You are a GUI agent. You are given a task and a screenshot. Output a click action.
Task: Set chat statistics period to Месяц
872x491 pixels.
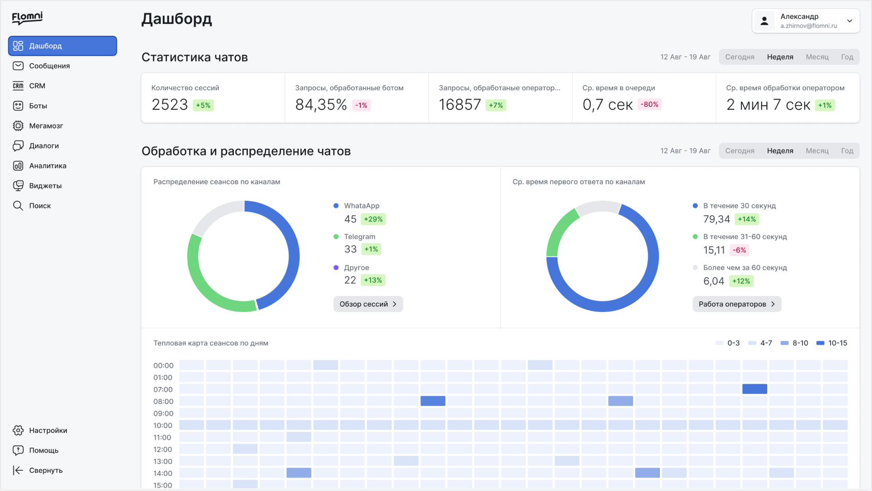[x=817, y=57]
